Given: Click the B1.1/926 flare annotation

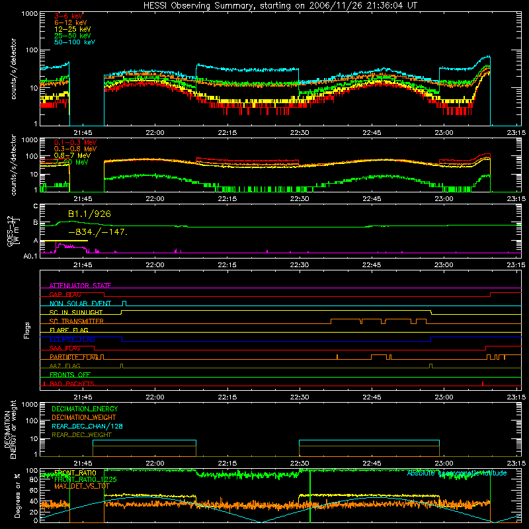Looking at the screenshot, I should coord(89,214).
